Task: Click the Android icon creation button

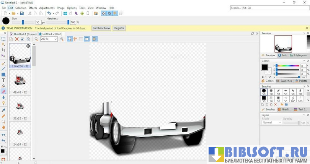Action: click(82, 13)
